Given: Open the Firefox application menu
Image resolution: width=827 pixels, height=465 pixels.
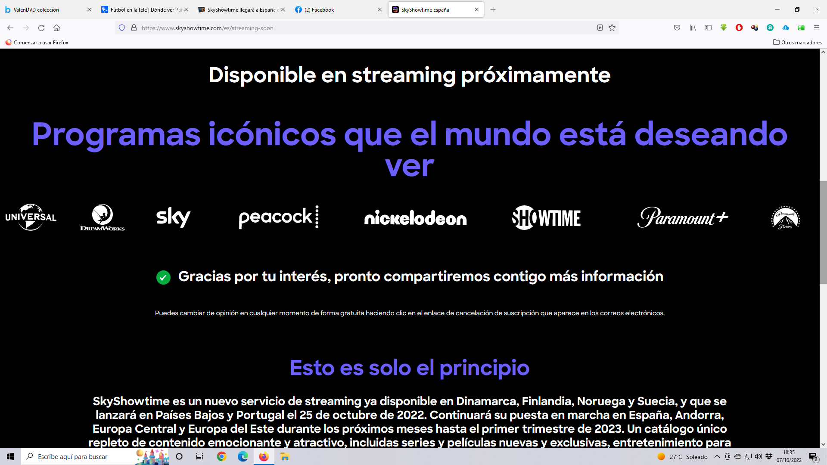Looking at the screenshot, I should click(816, 28).
